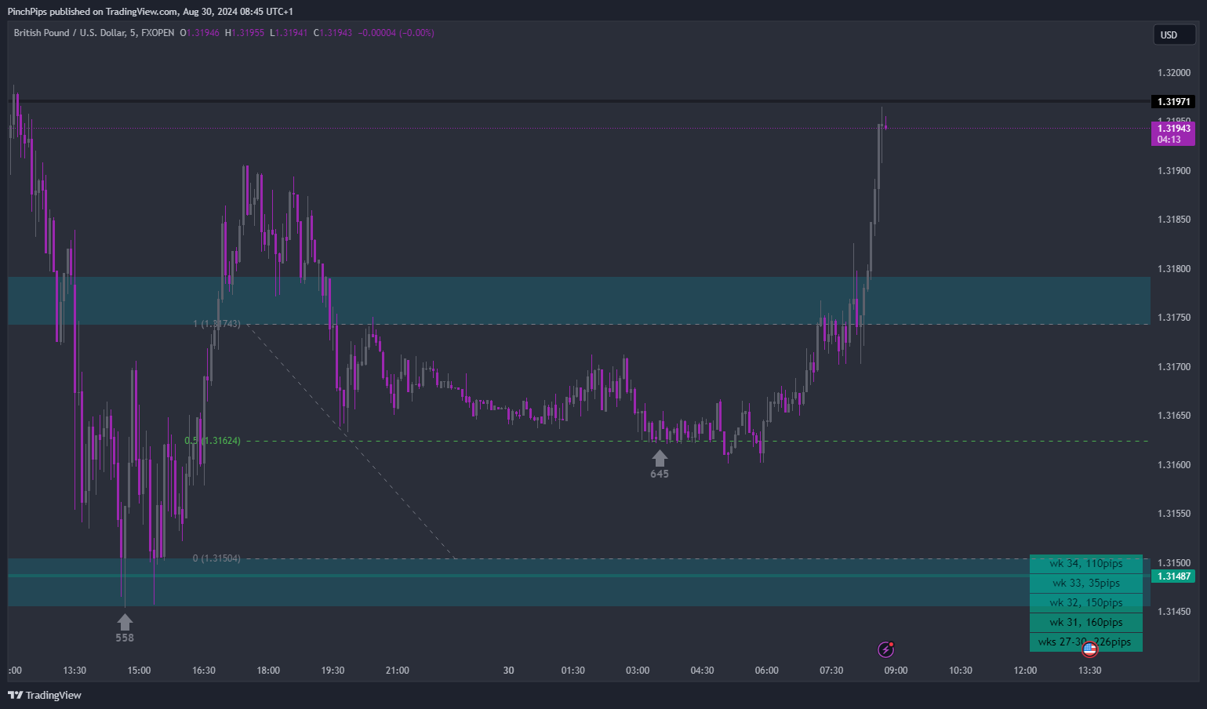
Task: Click the 19:30 time axis label
Action: 333,671
